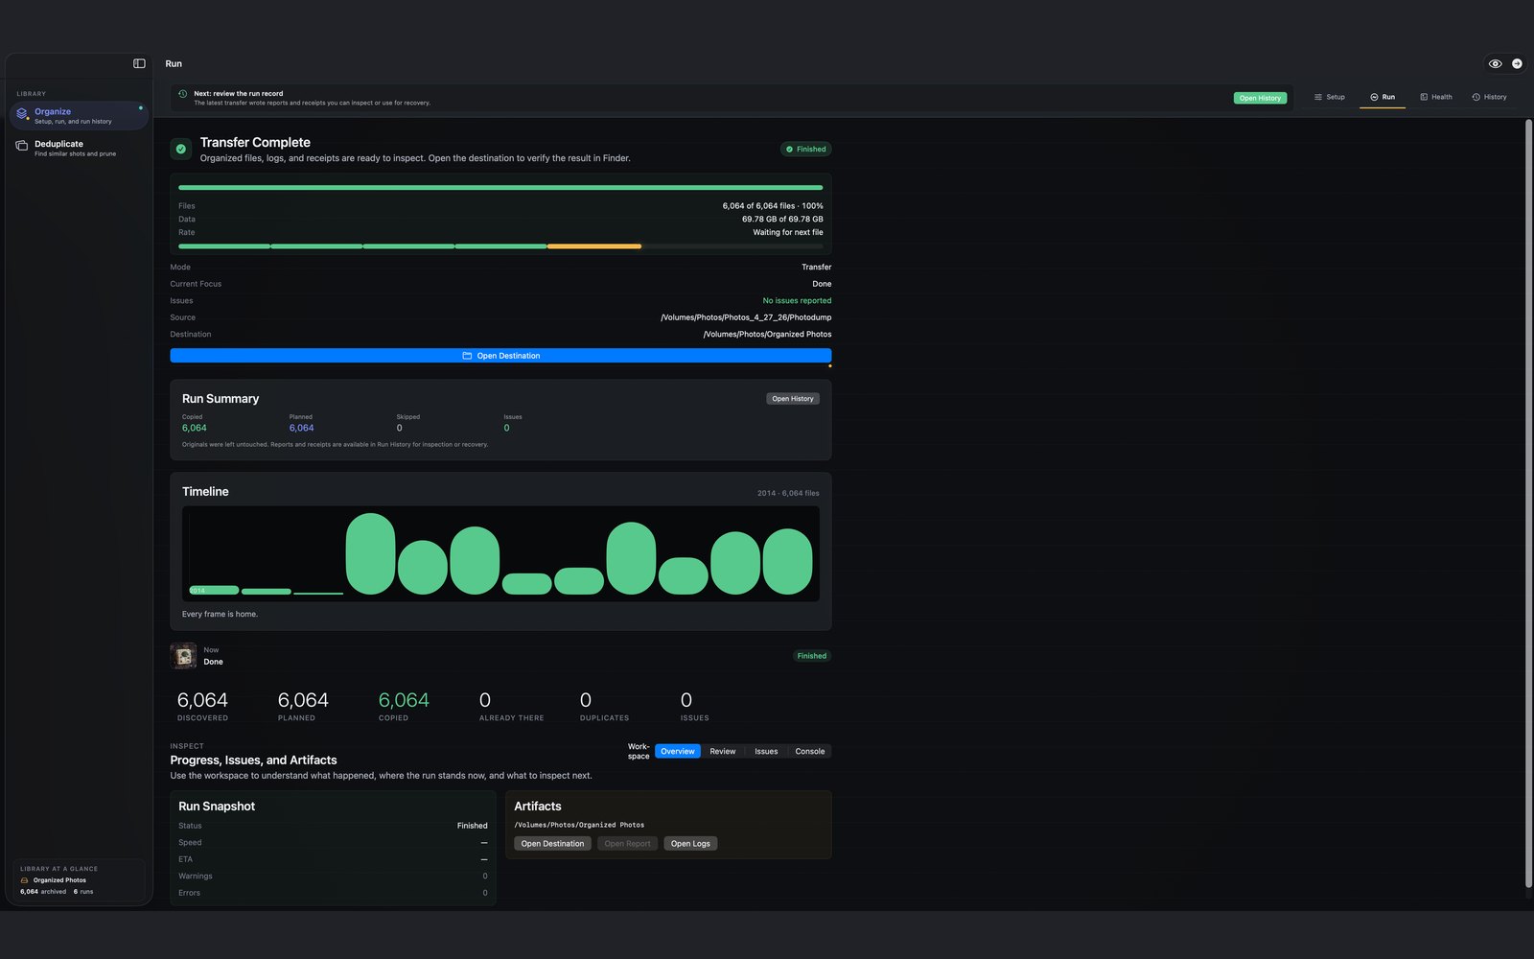Click the round arrow icon at top right
The height and width of the screenshot is (959, 1534).
[1517, 63]
